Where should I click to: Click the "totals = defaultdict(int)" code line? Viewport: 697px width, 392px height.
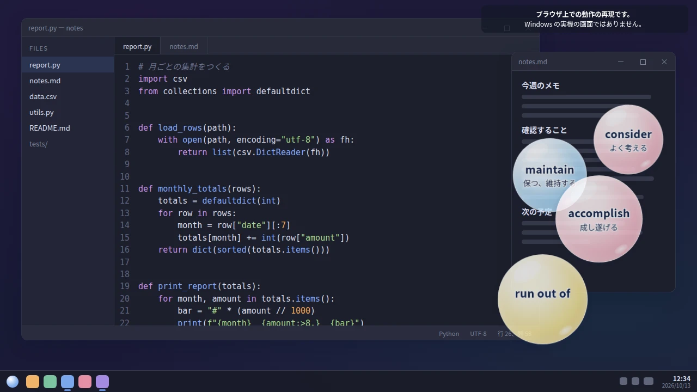[219, 201]
